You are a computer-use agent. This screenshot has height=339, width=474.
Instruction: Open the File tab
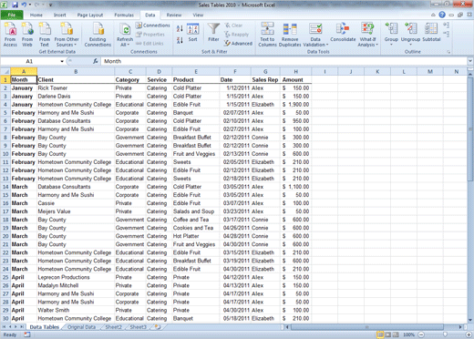click(x=12, y=15)
